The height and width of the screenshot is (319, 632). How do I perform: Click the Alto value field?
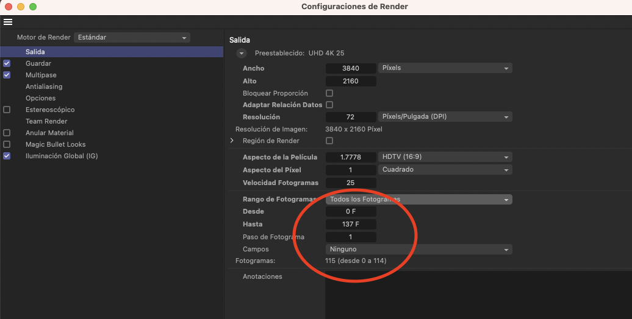(x=351, y=81)
